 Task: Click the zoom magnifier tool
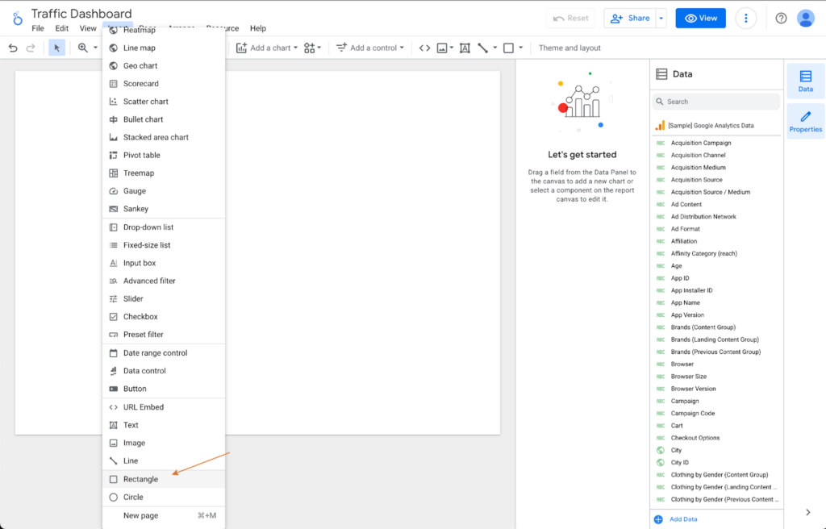click(83, 48)
